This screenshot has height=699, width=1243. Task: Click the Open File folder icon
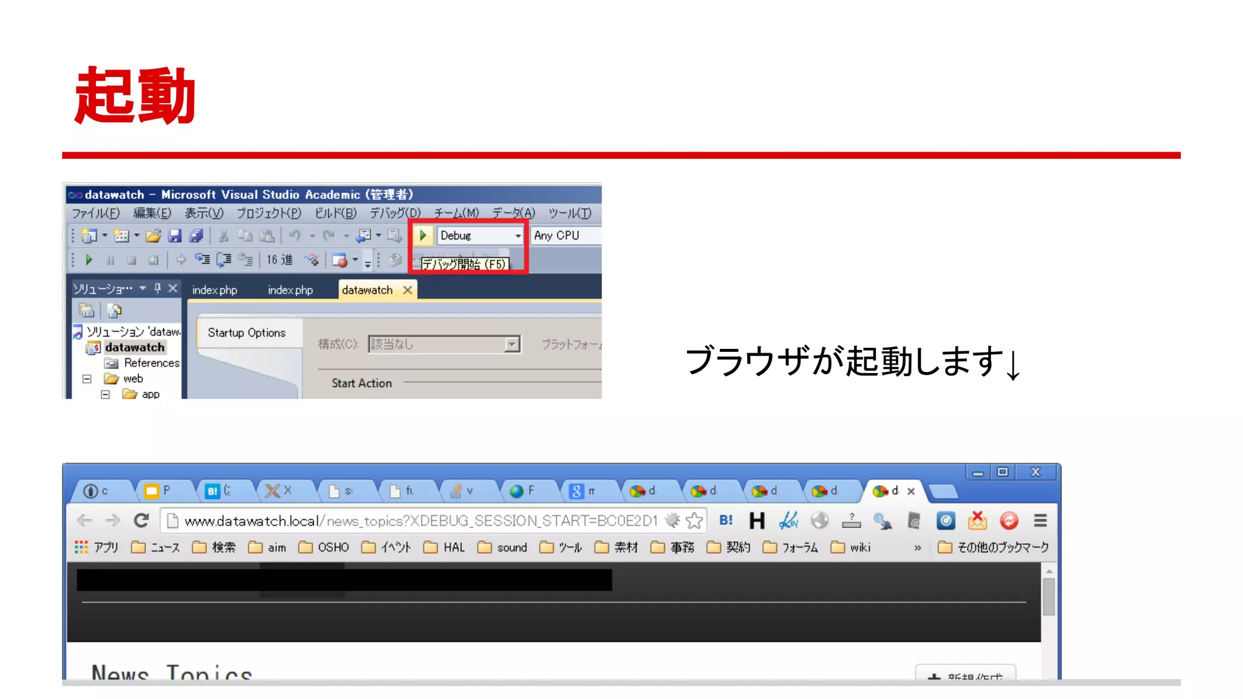153,236
